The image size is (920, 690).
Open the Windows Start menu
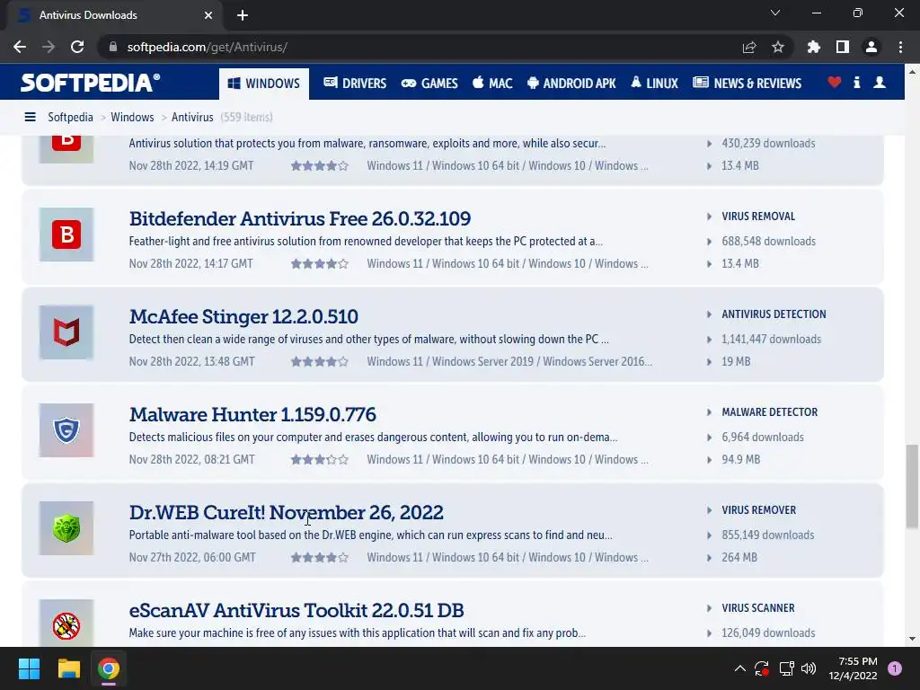point(29,668)
